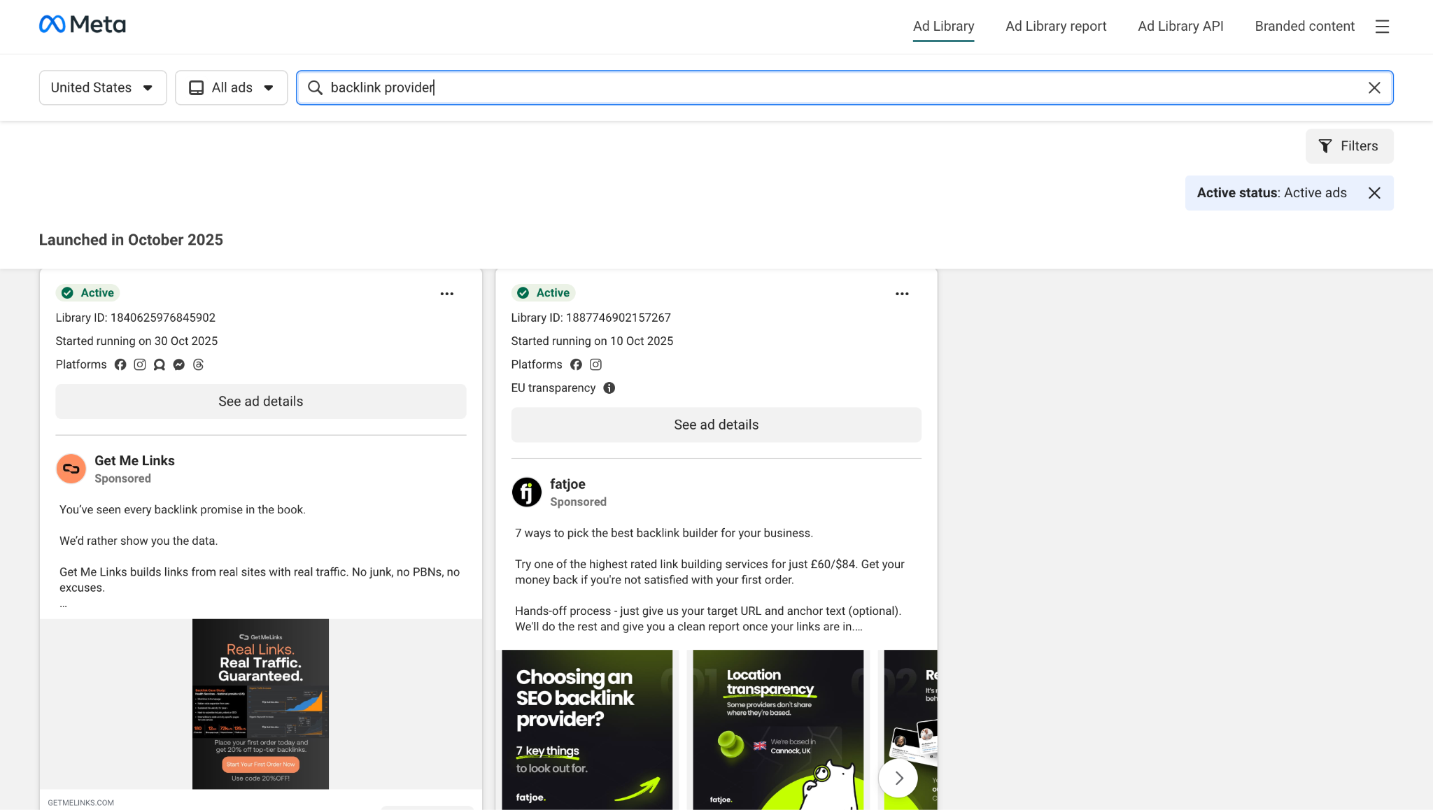Open the hamburger menu icon
This screenshot has height=810, width=1433.
[1382, 27]
